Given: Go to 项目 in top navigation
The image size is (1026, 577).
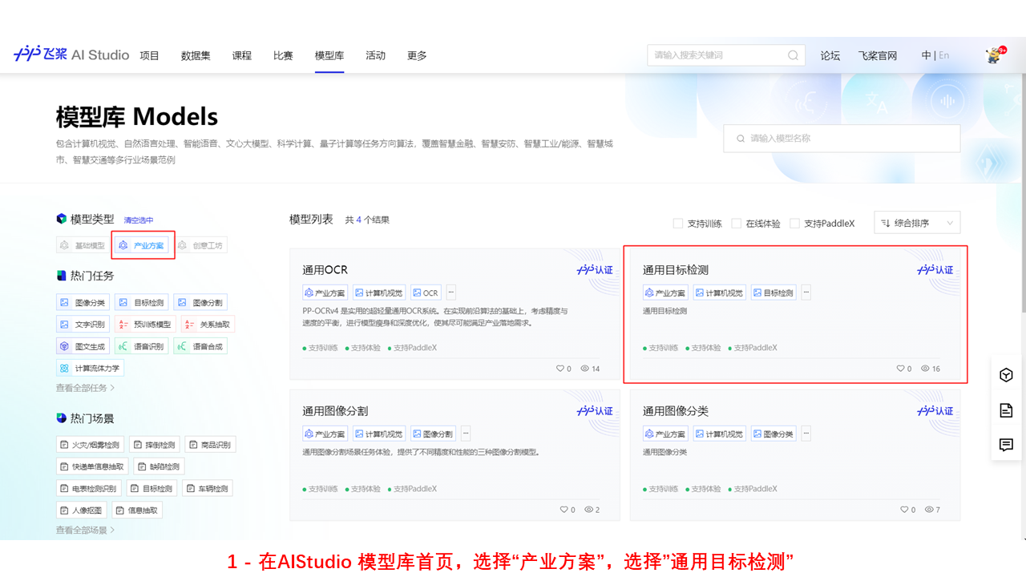Looking at the screenshot, I should tap(149, 55).
